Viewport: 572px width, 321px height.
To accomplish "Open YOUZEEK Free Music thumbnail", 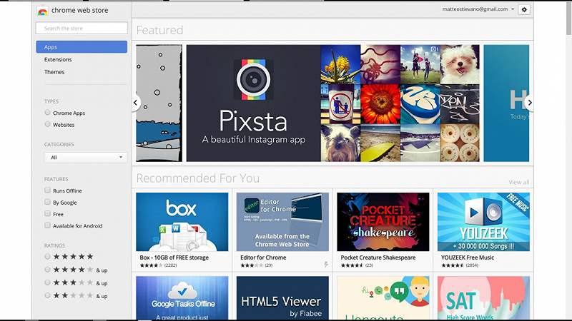I will 483,222.
